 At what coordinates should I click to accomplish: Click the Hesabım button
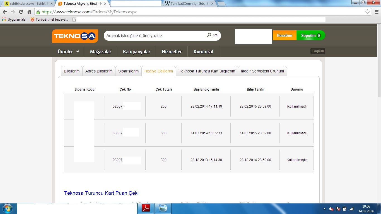point(284,35)
